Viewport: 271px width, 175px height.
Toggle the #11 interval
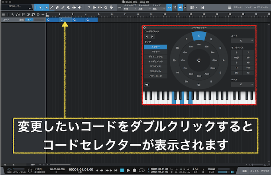click(248, 67)
